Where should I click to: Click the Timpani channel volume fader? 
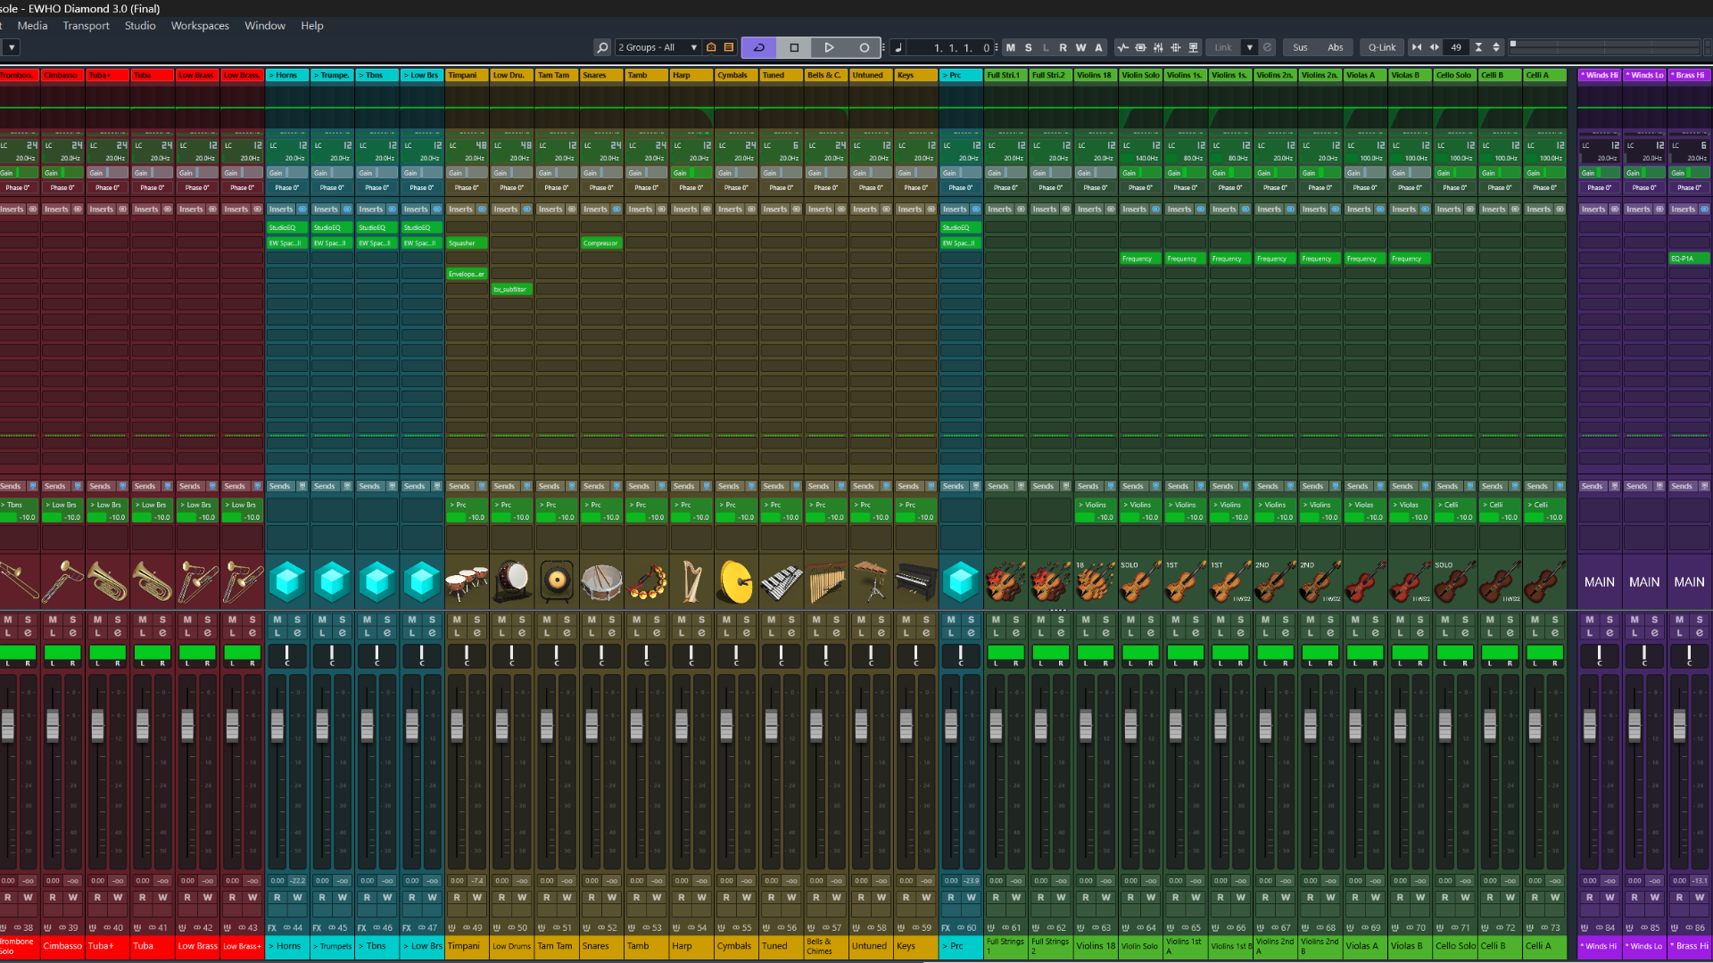tap(457, 724)
